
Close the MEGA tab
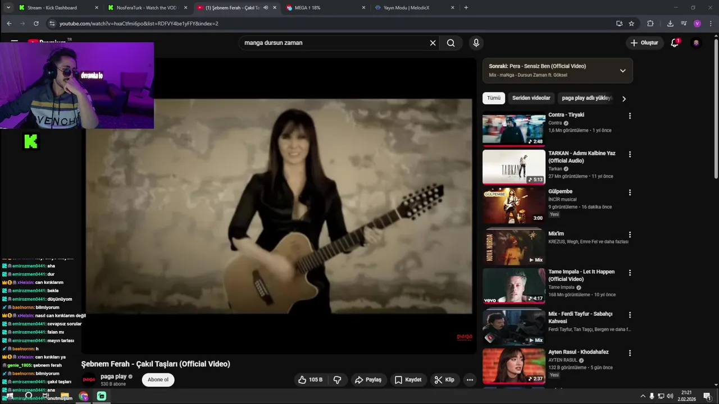[363, 8]
